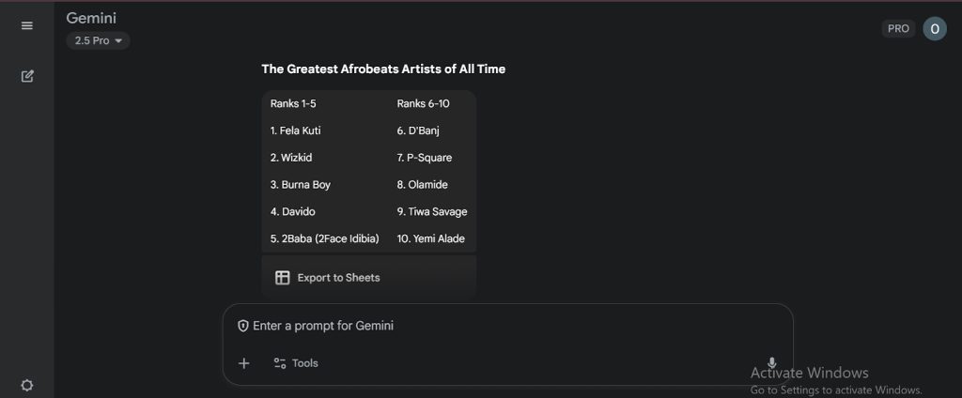Viewport: 962px width, 398px height.
Task: Activate the microphone voice input
Action: (x=772, y=363)
